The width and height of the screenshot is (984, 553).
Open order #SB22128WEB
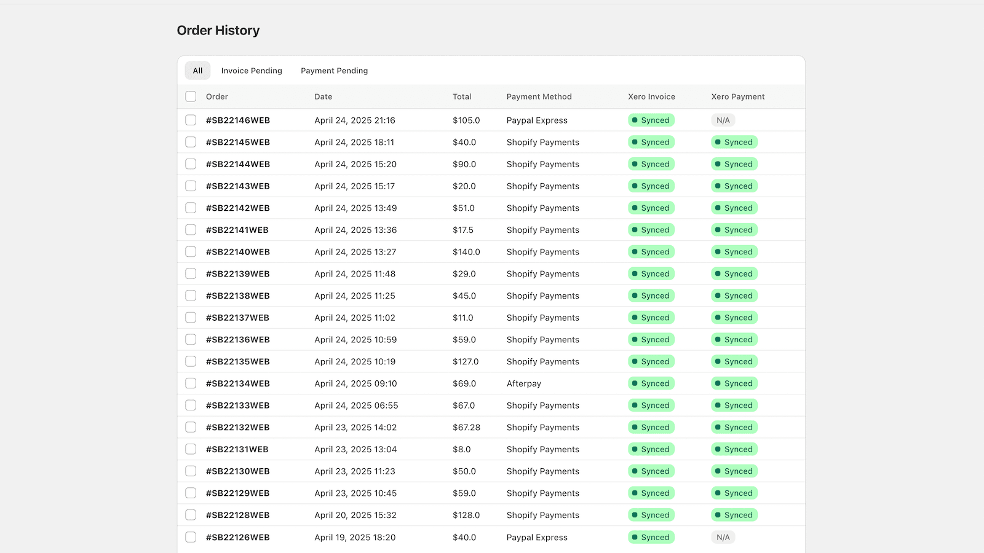[238, 515]
